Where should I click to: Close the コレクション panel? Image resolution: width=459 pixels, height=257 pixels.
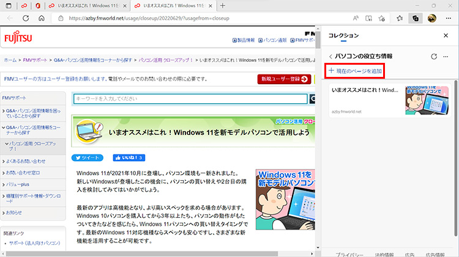click(x=446, y=36)
